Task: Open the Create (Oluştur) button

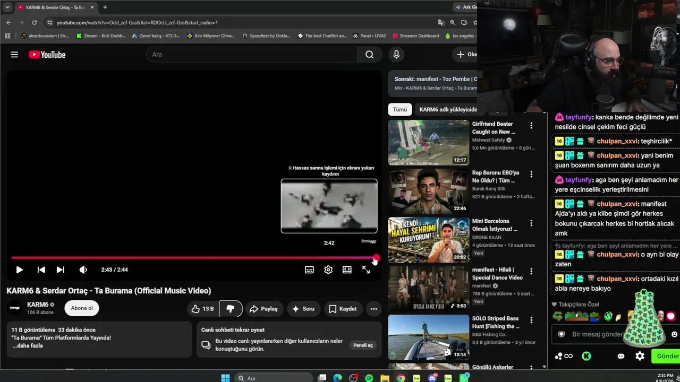Action: 466,55
